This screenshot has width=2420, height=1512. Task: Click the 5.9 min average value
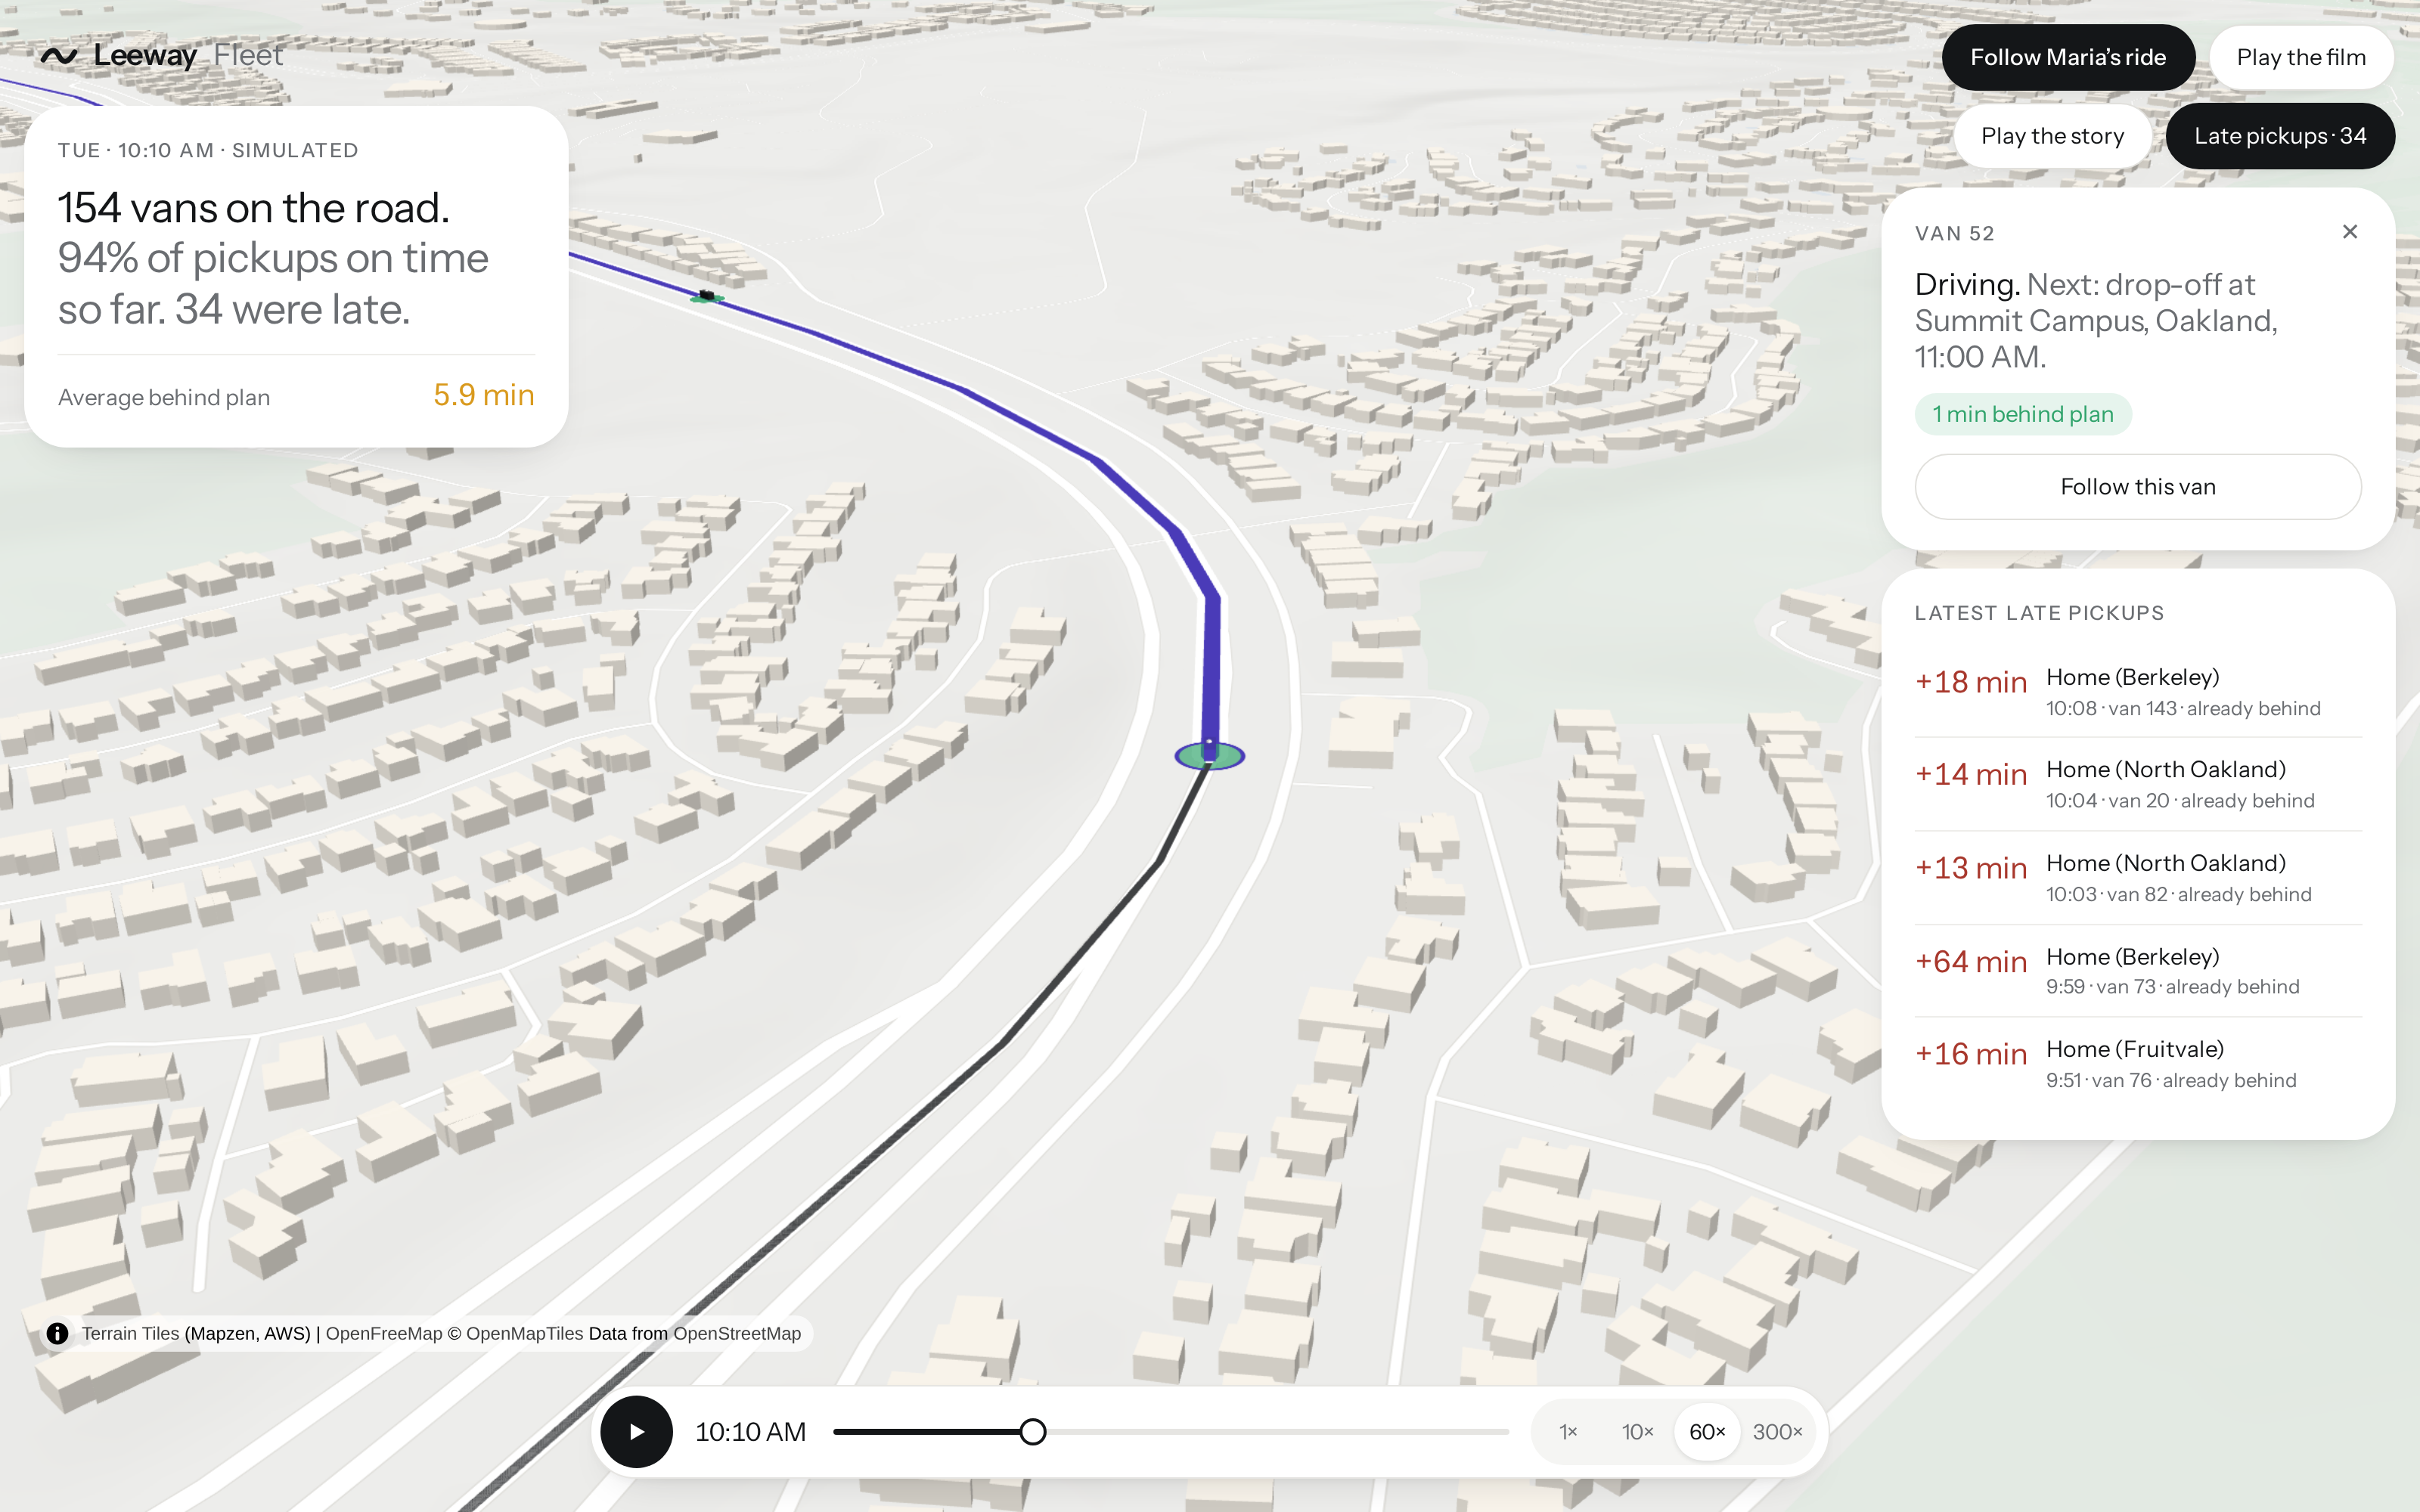[484, 395]
